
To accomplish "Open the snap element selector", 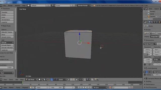I will pyautogui.click(x=88, y=79).
